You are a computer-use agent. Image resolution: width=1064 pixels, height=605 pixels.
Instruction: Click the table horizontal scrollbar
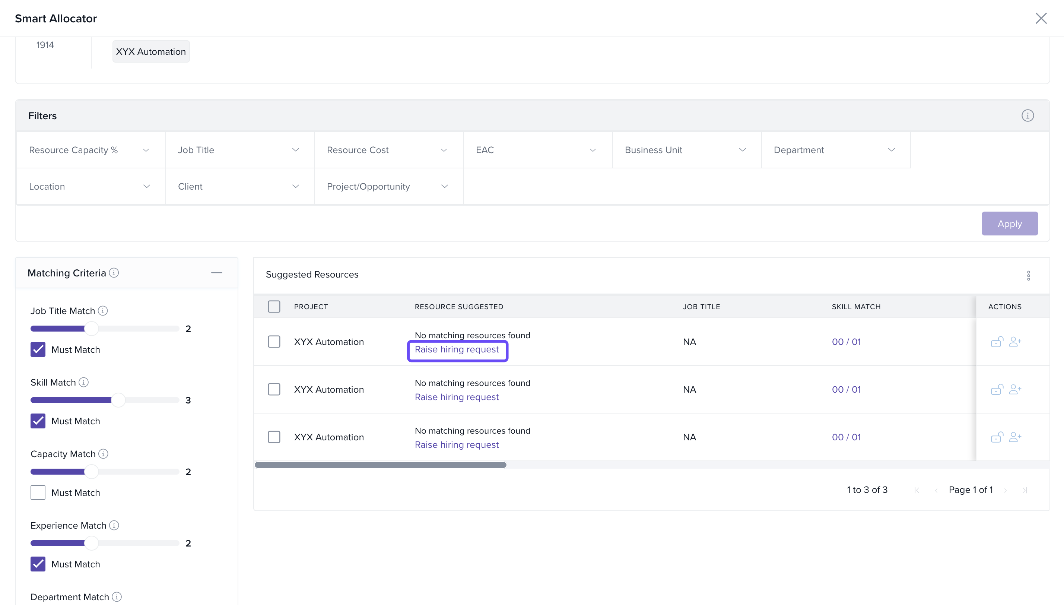380,465
